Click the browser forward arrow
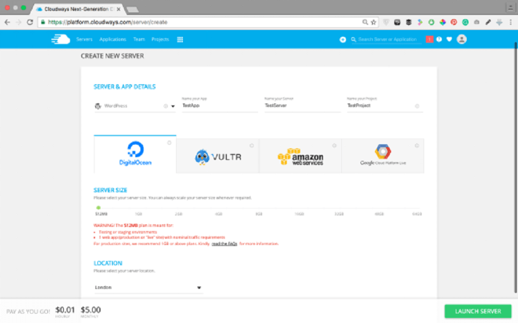 [x=19, y=22]
